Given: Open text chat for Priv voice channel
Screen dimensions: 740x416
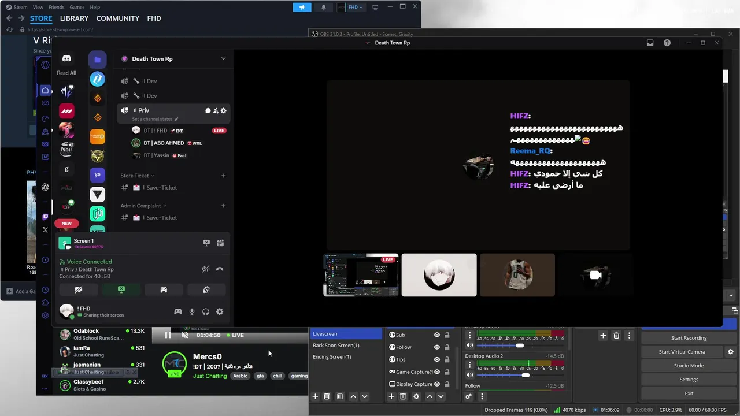Looking at the screenshot, I should [x=208, y=110].
